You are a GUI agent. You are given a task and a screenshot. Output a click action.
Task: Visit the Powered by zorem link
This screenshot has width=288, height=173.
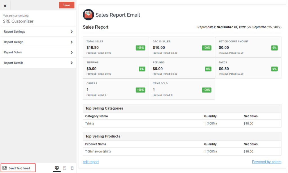[266, 162]
